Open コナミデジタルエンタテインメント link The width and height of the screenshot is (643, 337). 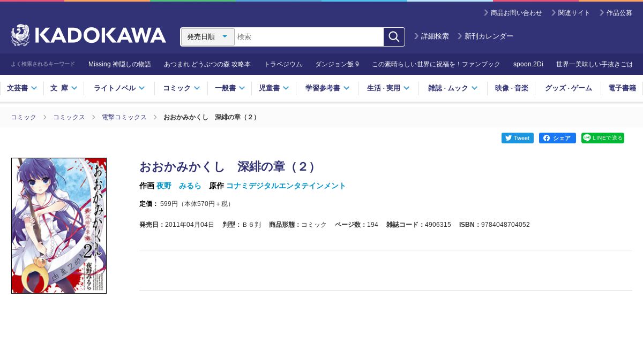pyautogui.click(x=286, y=186)
